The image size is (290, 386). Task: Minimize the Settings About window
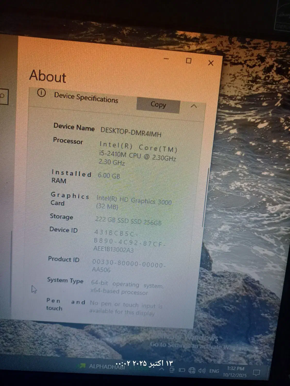pos(167,59)
